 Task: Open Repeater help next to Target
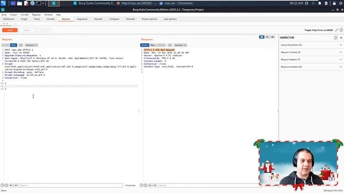click(x=341, y=30)
